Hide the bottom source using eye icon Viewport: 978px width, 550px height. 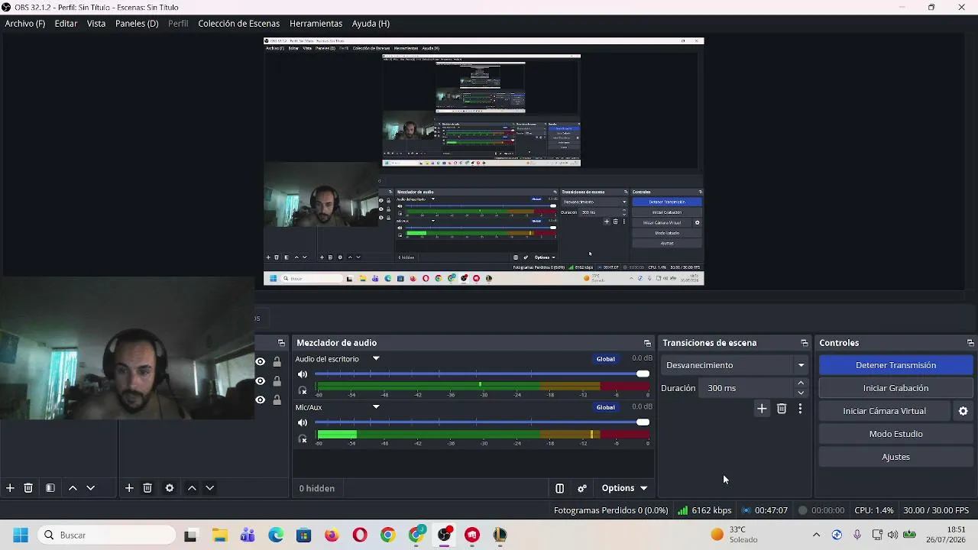coord(261,400)
